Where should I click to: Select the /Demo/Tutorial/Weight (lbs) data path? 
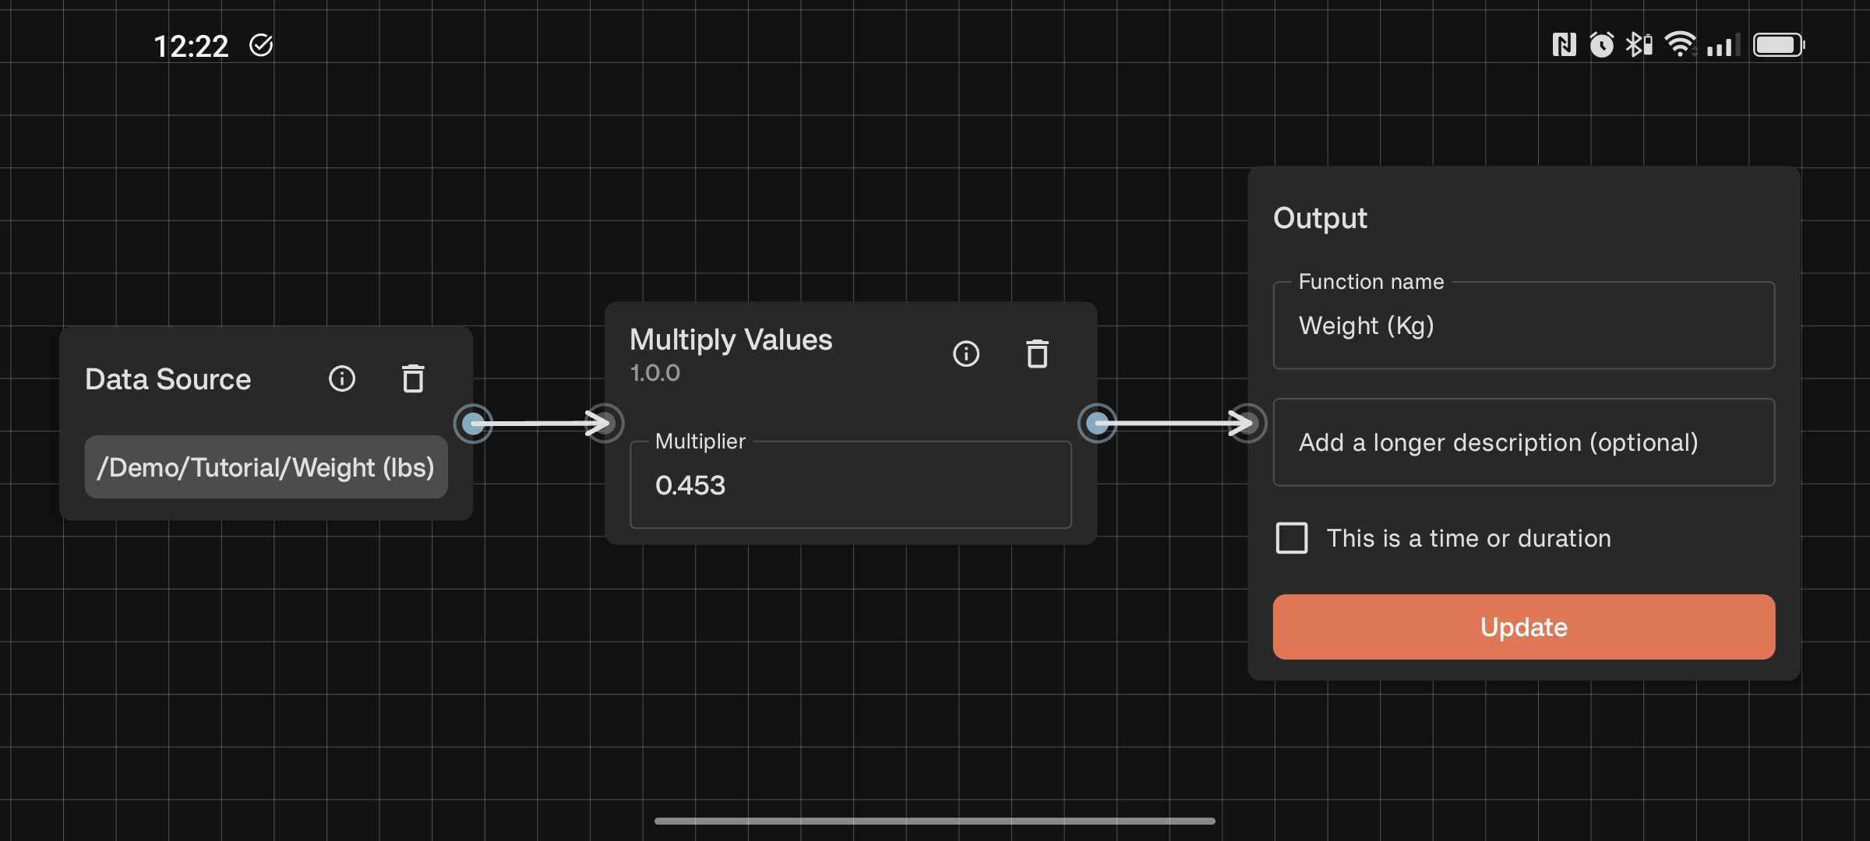[266, 466]
